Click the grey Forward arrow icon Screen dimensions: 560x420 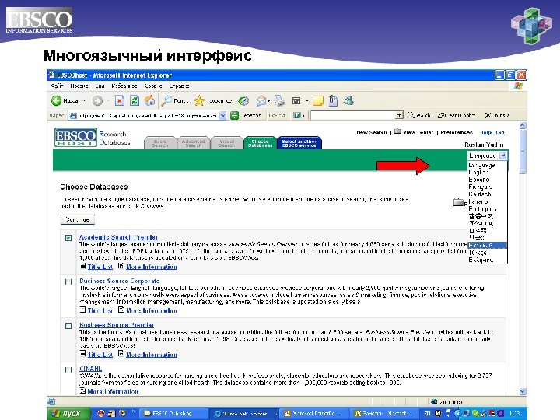coord(97,101)
